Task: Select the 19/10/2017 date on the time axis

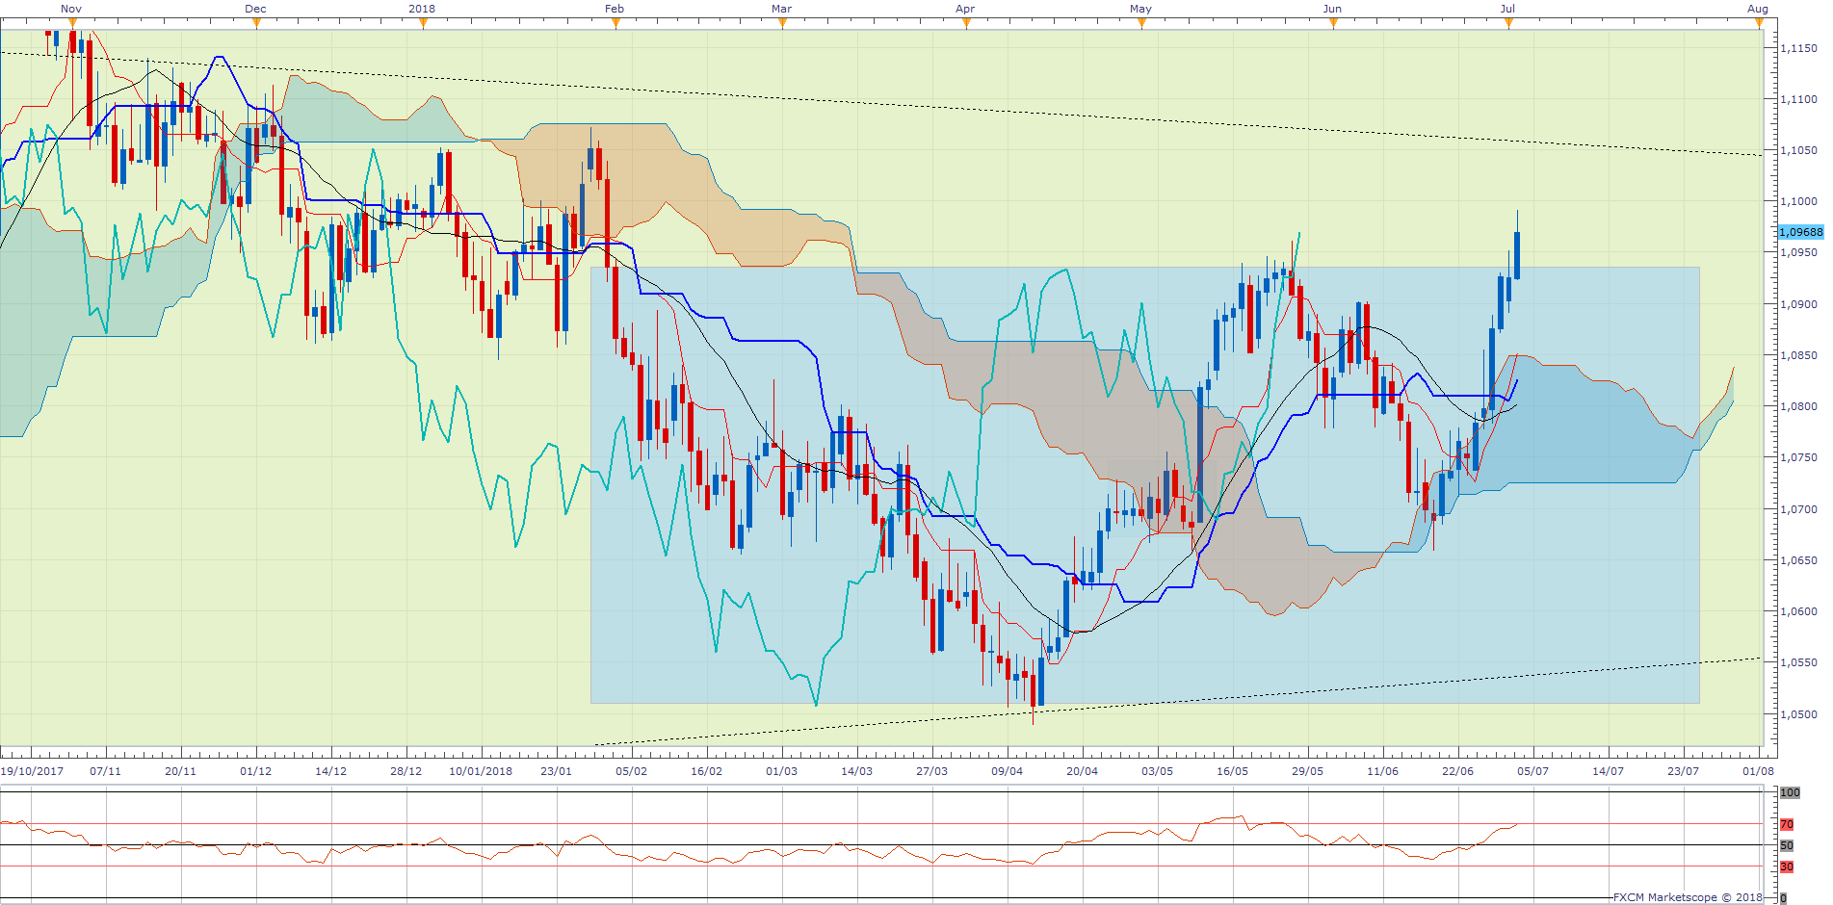Action: tap(32, 771)
